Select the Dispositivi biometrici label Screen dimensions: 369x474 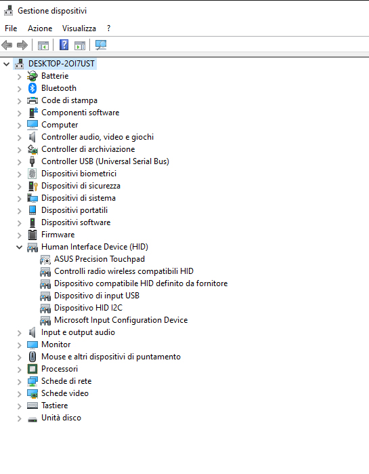coord(79,174)
